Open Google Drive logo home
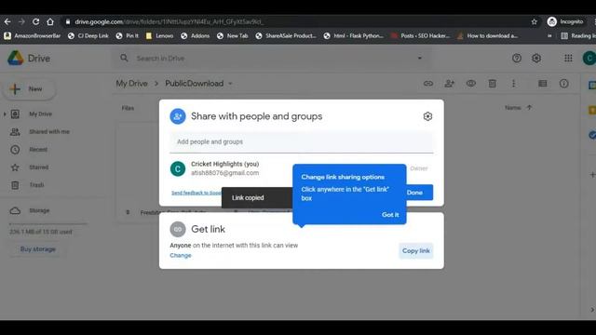The width and height of the screenshot is (596, 335). pyautogui.click(x=29, y=58)
